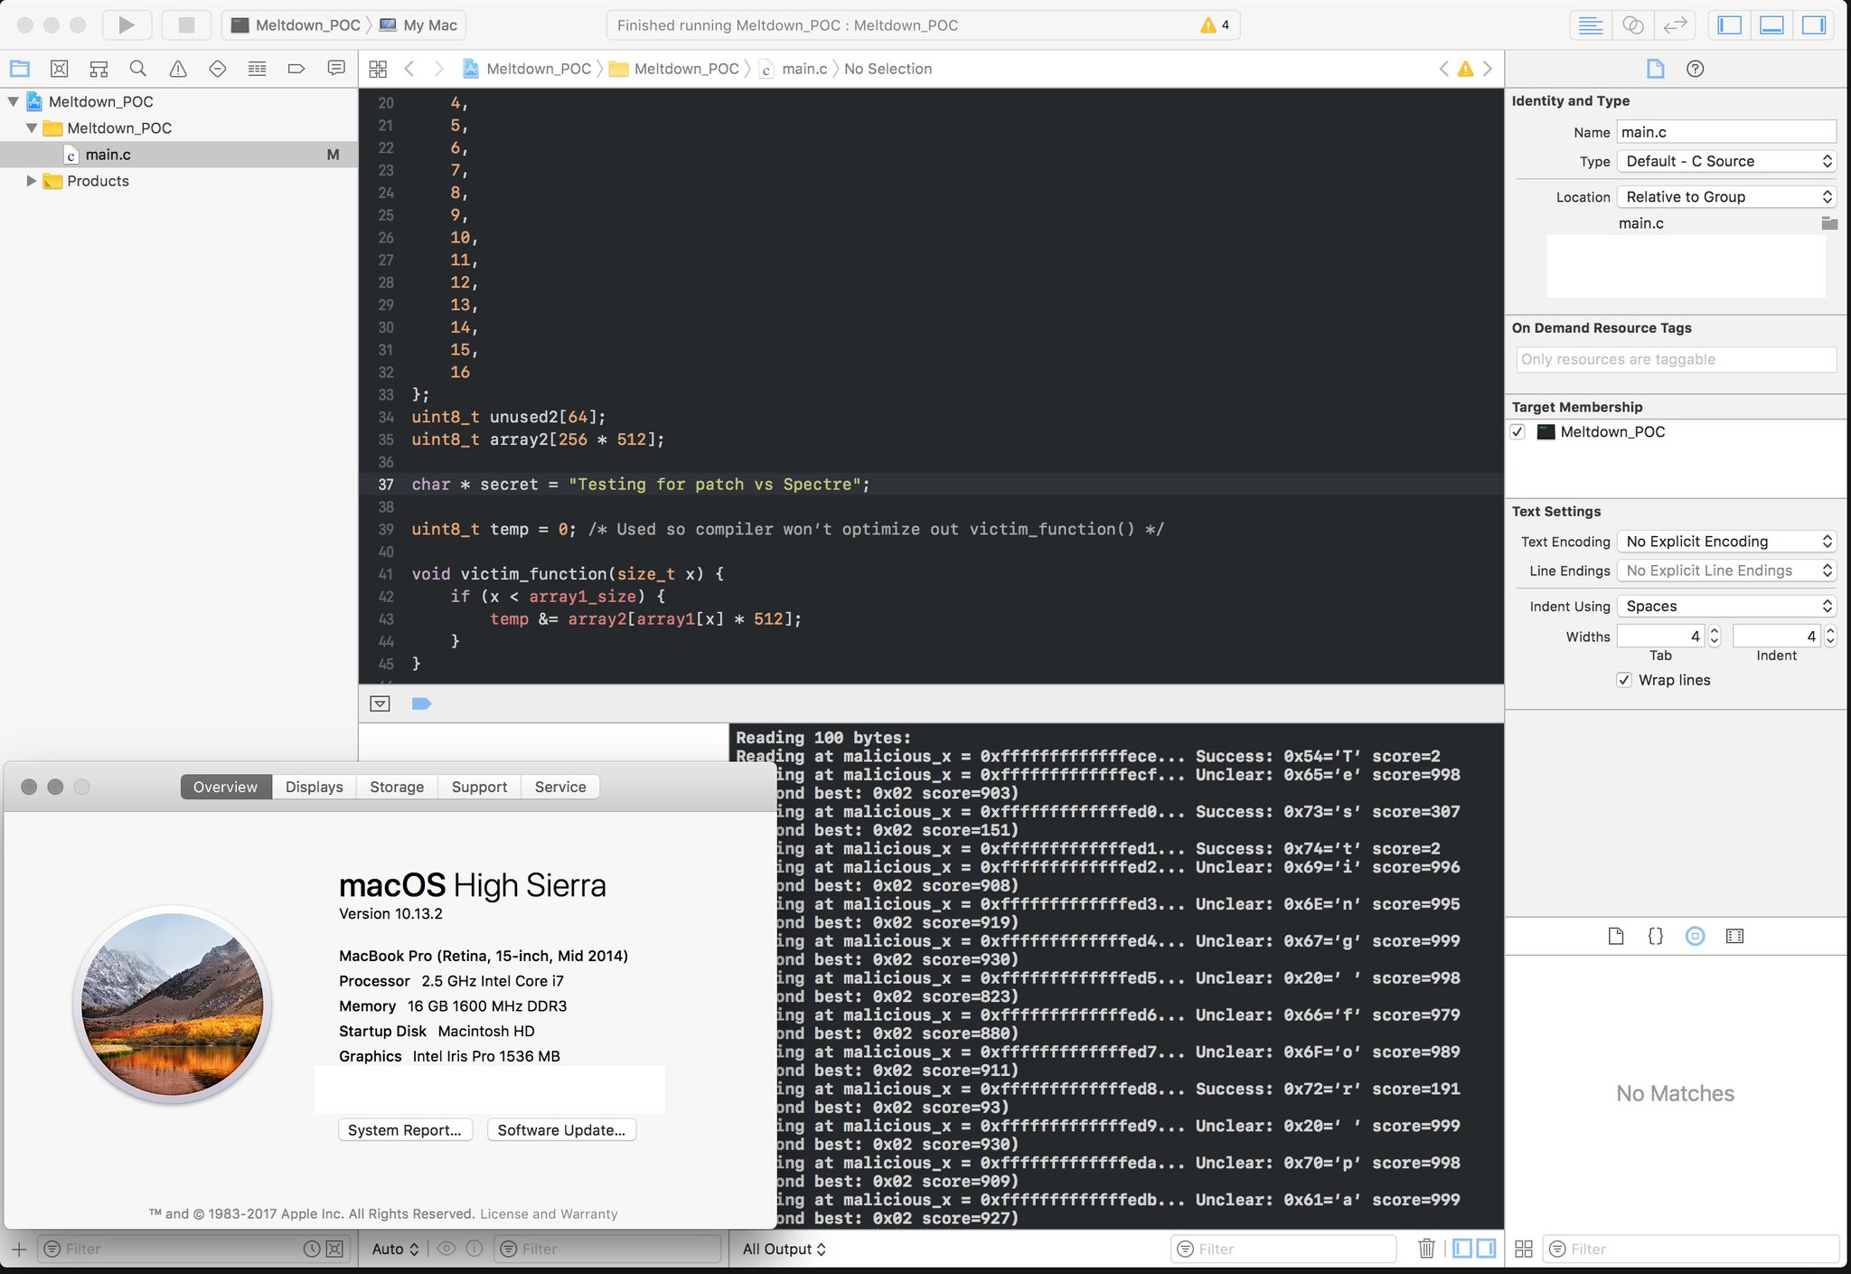Open the Text Encoding dropdown
This screenshot has height=1274, width=1851.
(1727, 542)
